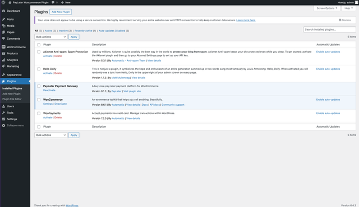This screenshot has width=359, height=207.
Task: Open WooCommerce plugin Settings link
Action: [x=48, y=104]
